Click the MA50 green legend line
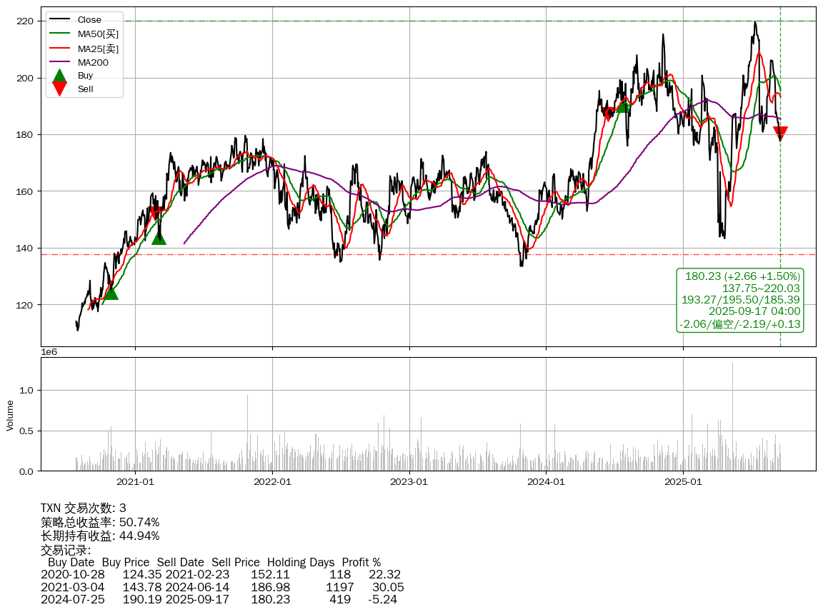Screen dimensions: 823x612 pos(59,34)
